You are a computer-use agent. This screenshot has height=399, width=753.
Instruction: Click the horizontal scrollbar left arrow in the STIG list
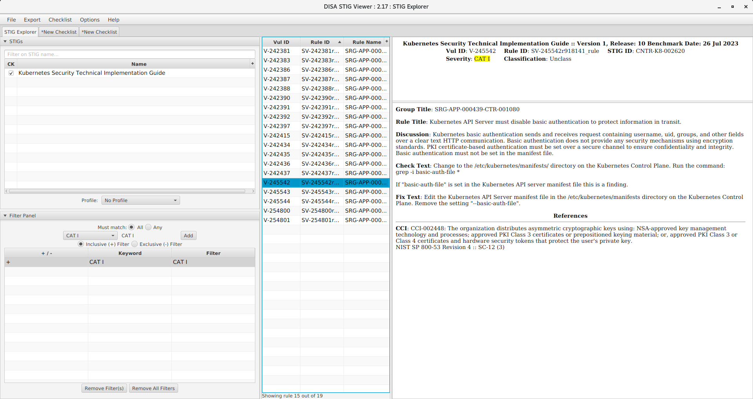click(x=6, y=191)
